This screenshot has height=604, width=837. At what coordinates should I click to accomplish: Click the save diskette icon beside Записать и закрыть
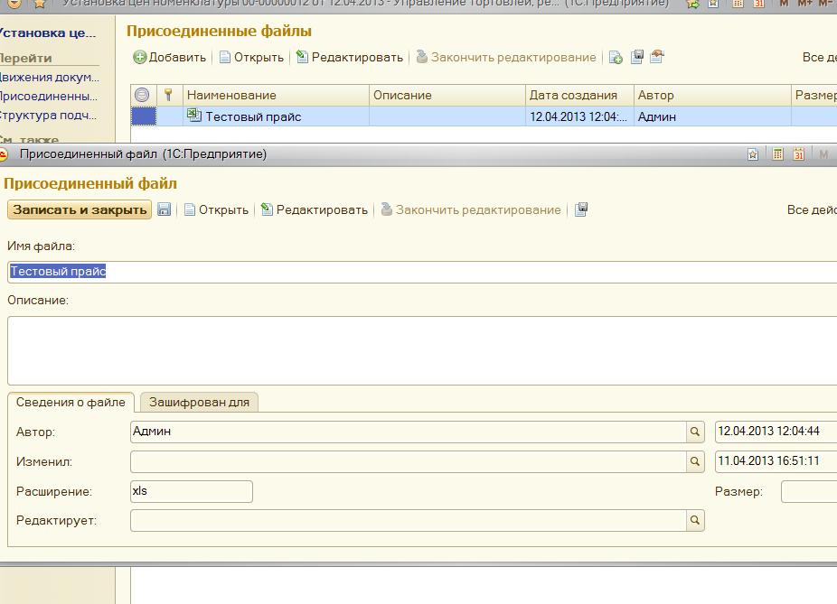point(165,209)
